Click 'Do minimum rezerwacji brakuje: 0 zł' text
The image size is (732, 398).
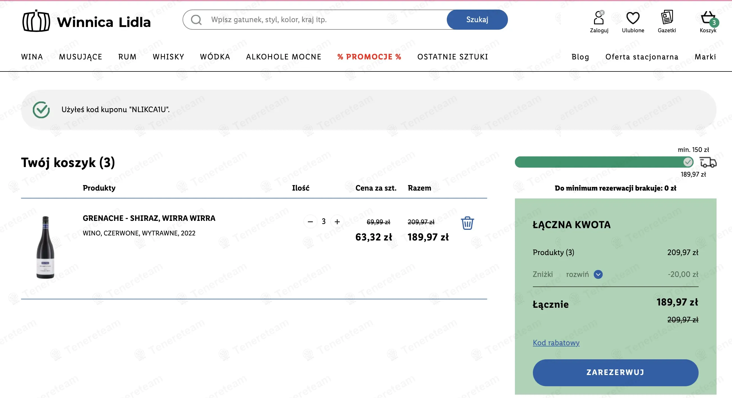pos(616,188)
